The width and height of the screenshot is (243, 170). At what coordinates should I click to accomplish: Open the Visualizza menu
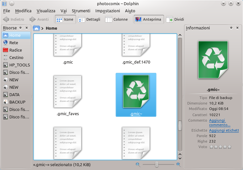coord(46,11)
